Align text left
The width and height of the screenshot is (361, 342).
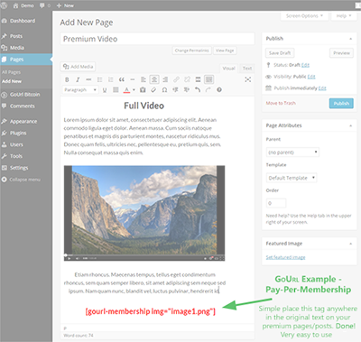click(143, 79)
